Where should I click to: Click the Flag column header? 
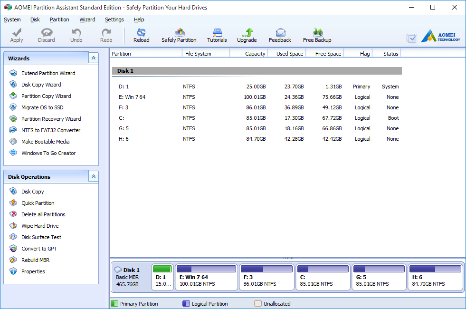coord(358,54)
